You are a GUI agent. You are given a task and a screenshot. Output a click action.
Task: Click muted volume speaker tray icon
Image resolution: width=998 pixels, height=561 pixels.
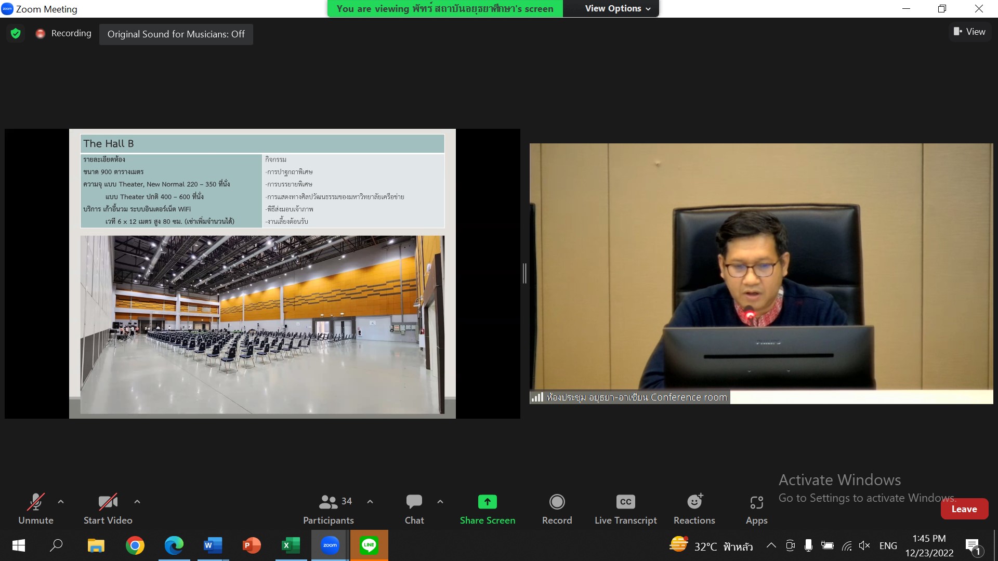pyautogui.click(x=864, y=545)
